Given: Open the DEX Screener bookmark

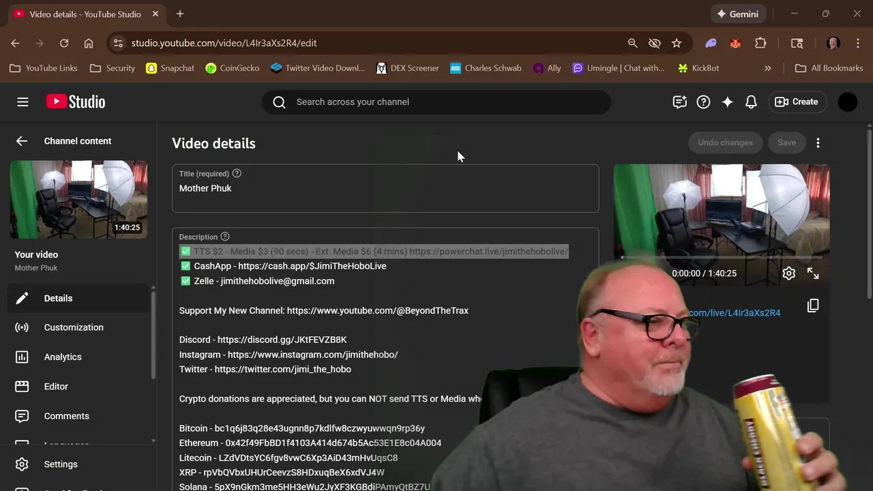Looking at the screenshot, I should pos(407,68).
